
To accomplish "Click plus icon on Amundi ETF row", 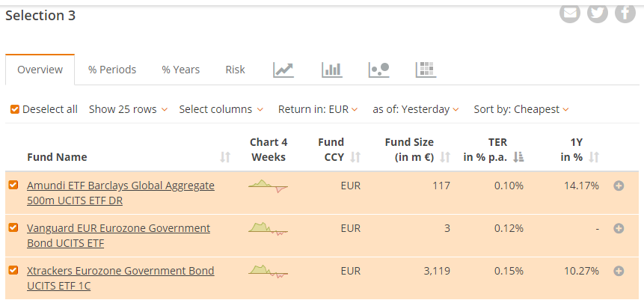I will (619, 186).
